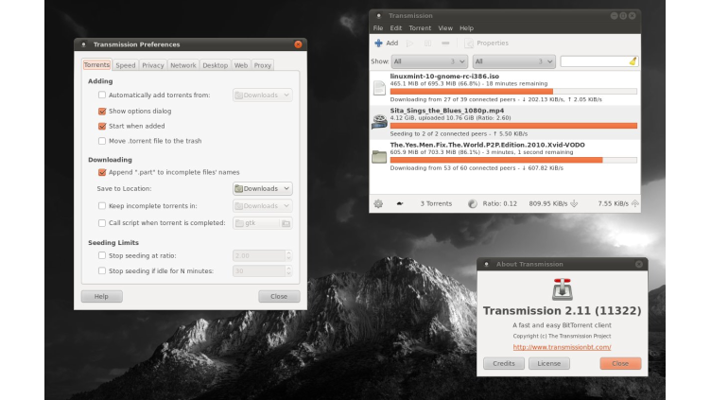Toggle Append .part to incomplete files' names
This screenshot has height=400, width=711.
(x=102, y=172)
